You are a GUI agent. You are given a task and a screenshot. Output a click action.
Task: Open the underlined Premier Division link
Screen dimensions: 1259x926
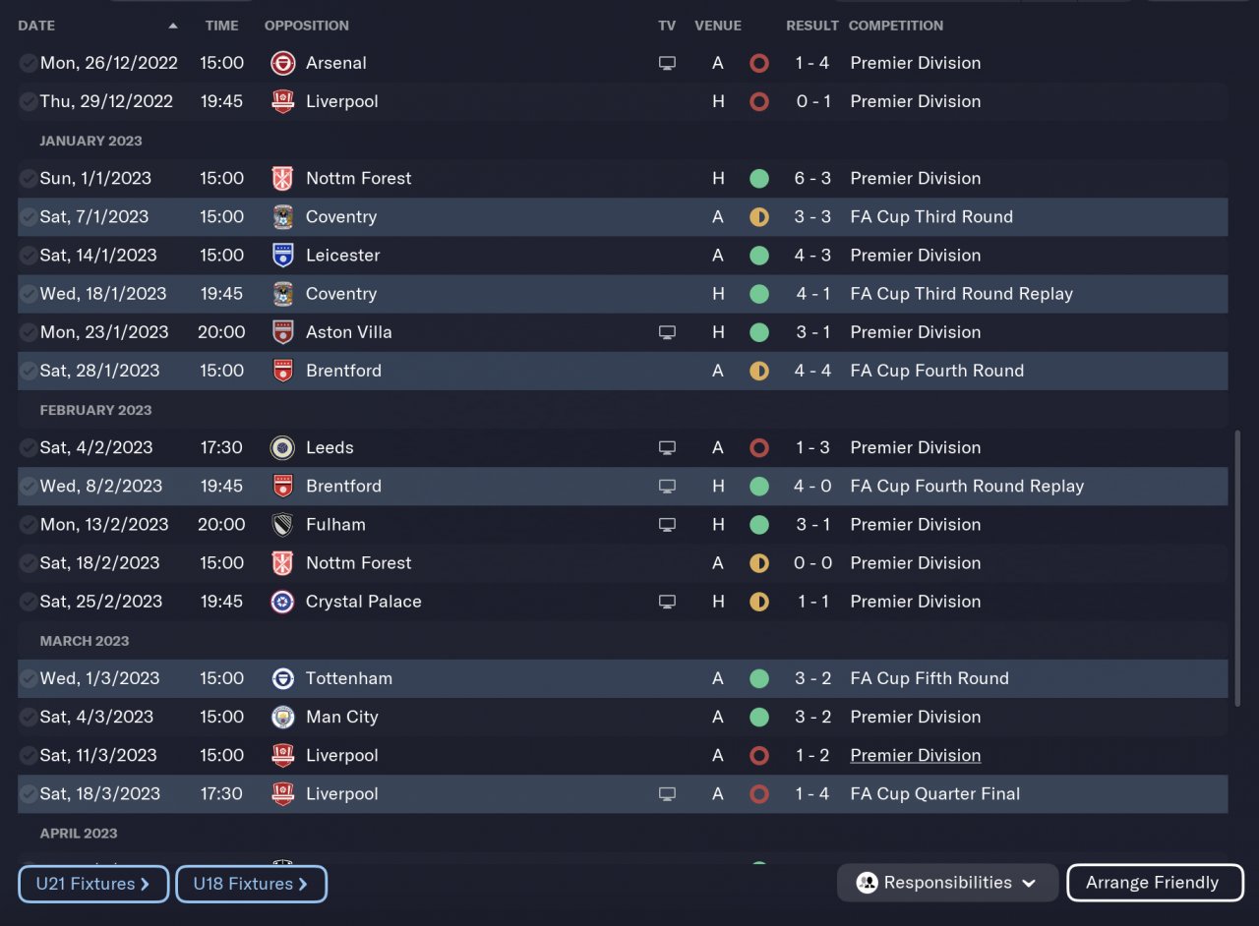tap(915, 755)
